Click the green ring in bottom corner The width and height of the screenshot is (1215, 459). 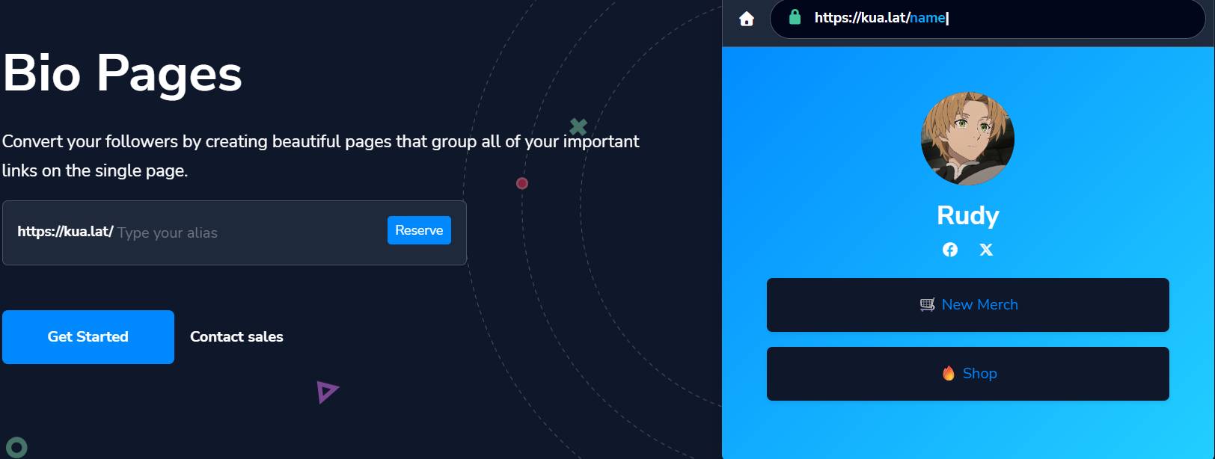16,447
